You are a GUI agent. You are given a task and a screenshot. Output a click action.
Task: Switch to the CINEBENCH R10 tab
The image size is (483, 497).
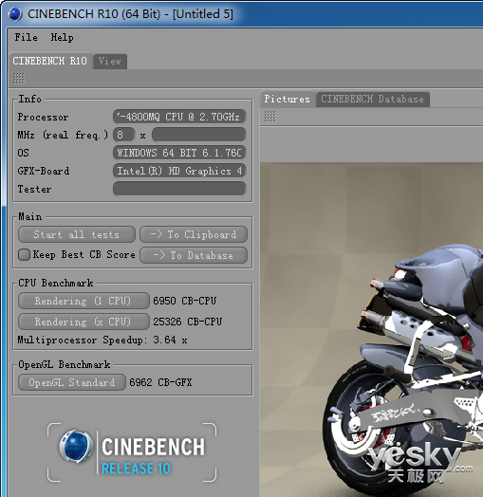49,61
